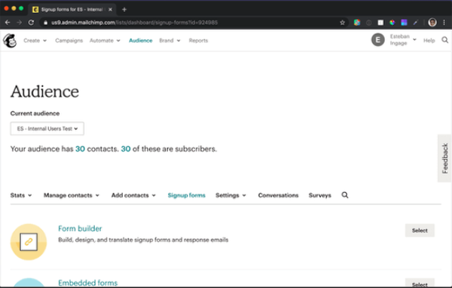Go to Audience in the navigation
452x288 pixels.
141,41
